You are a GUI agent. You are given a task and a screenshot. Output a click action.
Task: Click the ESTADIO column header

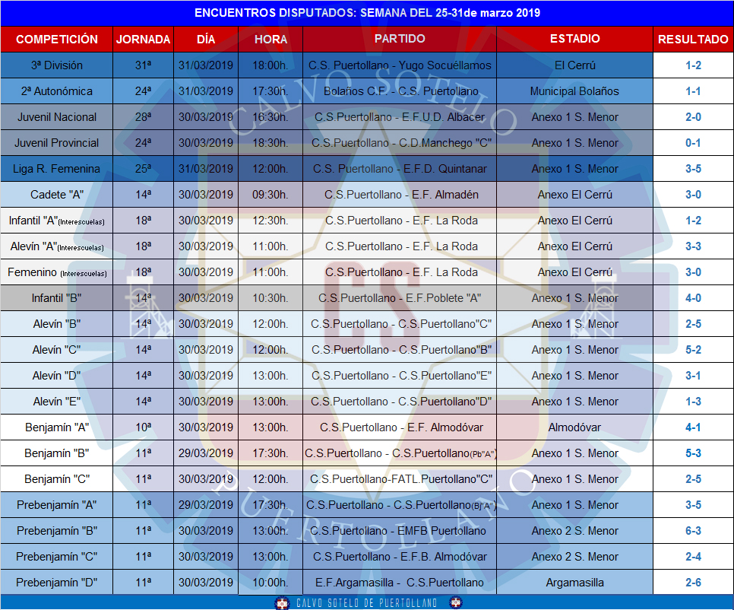pyautogui.click(x=575, y=40)
